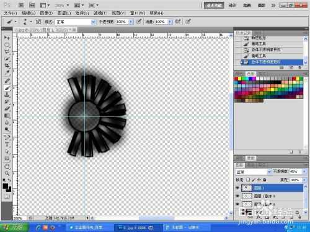Toggle lock all padlock in Layers panel
Screen dimensions: 310x232
tap(264, 180)
